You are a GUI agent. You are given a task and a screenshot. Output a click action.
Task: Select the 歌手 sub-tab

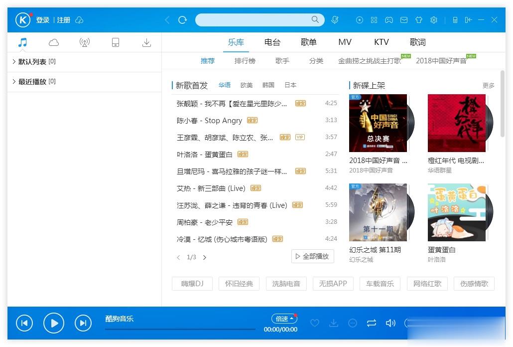pyautogui.click(x=282, y=61)
